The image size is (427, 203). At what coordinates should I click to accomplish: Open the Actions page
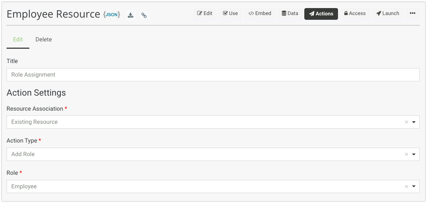tap(321, 14)
